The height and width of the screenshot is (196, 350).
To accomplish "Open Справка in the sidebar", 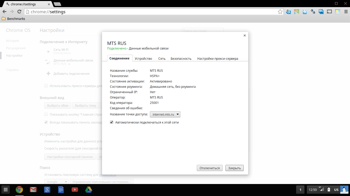I will click(12, 70).
